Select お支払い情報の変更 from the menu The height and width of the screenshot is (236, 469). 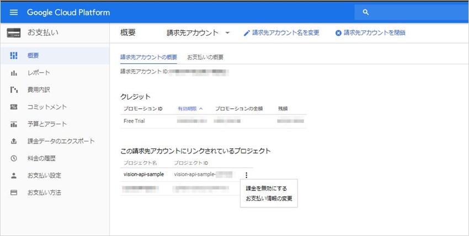coord(269,199)
